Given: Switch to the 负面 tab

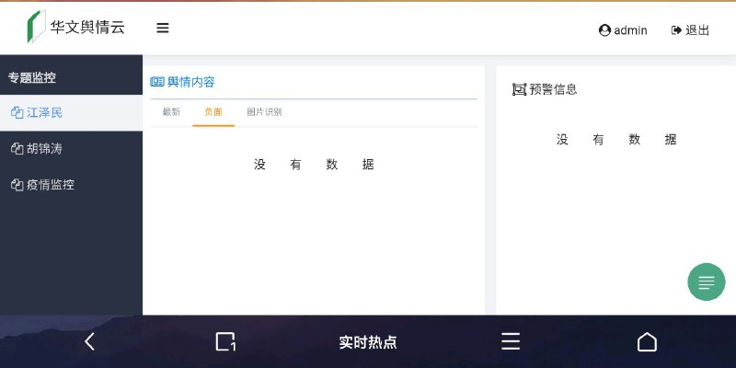Looking at the screenshot, I should pos(213,112).
